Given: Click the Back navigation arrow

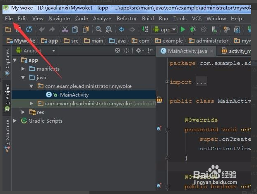Looking at the screenshot, I should tap(122, 30).
